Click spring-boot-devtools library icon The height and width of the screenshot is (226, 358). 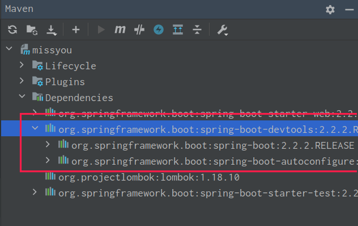coord(50,128)
